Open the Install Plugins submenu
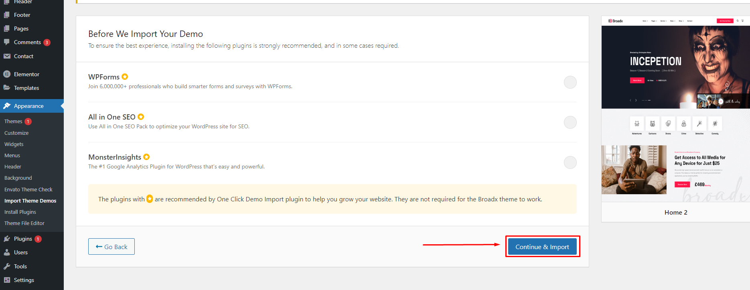750x290 pixels. tap(20, 212)
